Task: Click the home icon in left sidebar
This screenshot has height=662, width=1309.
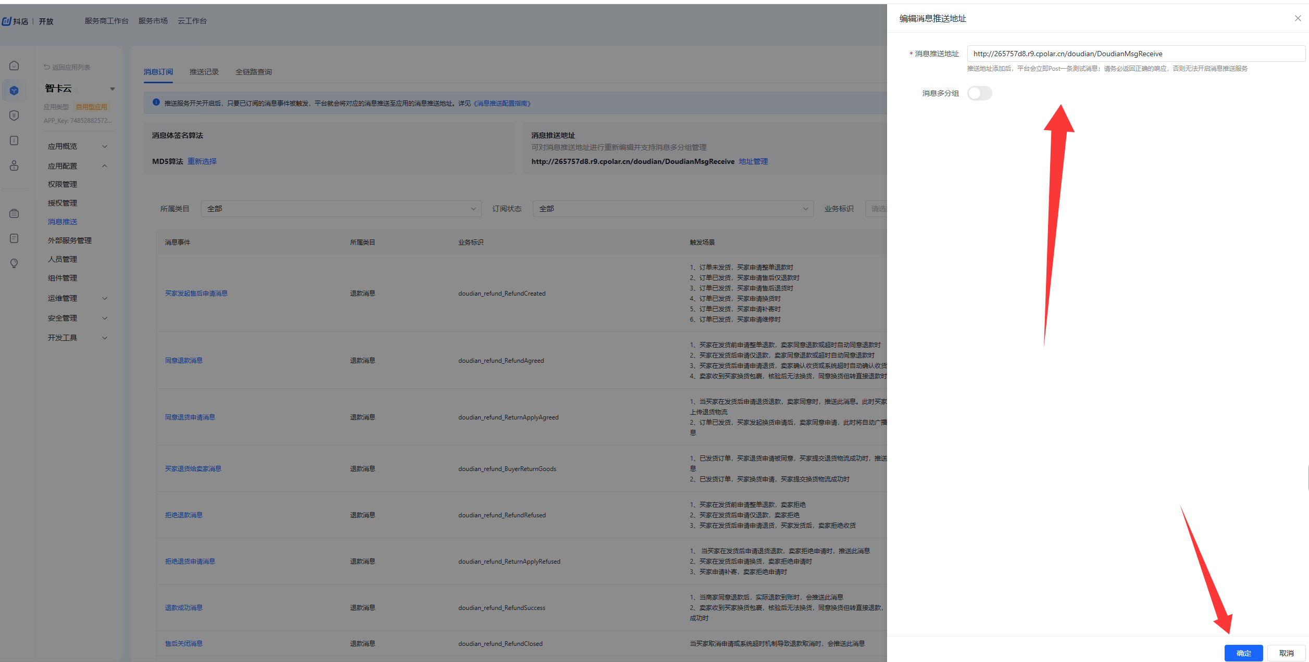Action: [x=14, y=66]
